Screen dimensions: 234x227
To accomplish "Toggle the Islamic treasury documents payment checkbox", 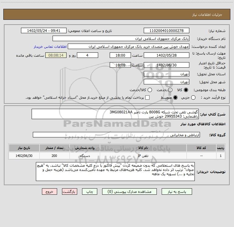I will [x=147, y=98].
